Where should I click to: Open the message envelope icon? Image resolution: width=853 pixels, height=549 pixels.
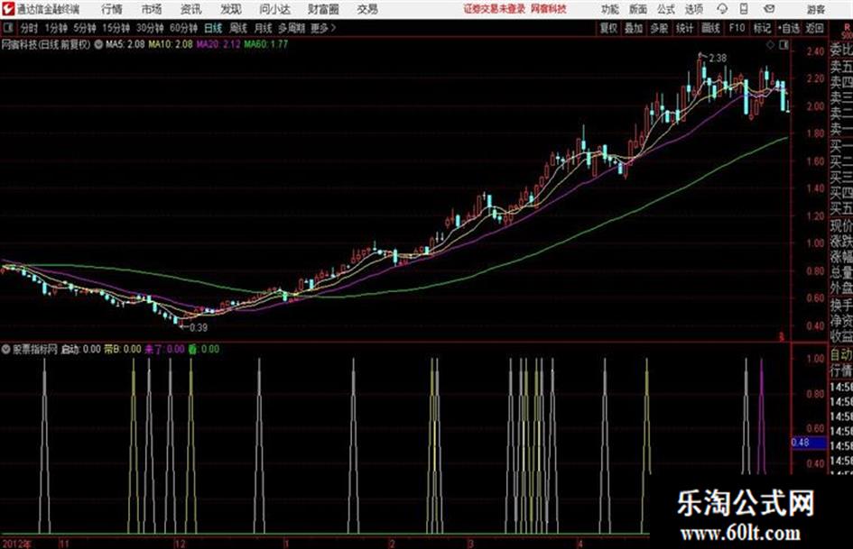[x=769, y=9]
